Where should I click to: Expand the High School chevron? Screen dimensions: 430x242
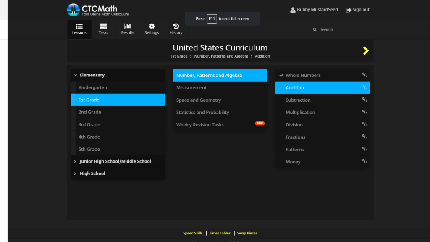[75, 174]
